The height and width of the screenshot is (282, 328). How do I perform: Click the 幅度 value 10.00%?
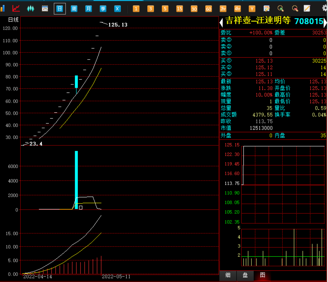click(x=264, y=95)
